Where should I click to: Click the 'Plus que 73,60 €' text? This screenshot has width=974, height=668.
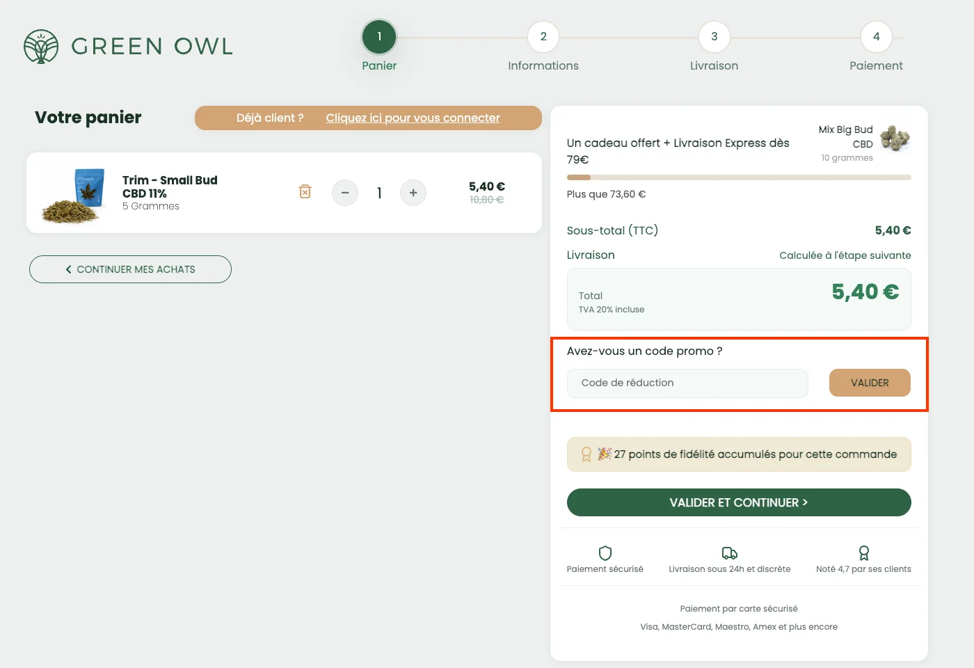[606, 194]
